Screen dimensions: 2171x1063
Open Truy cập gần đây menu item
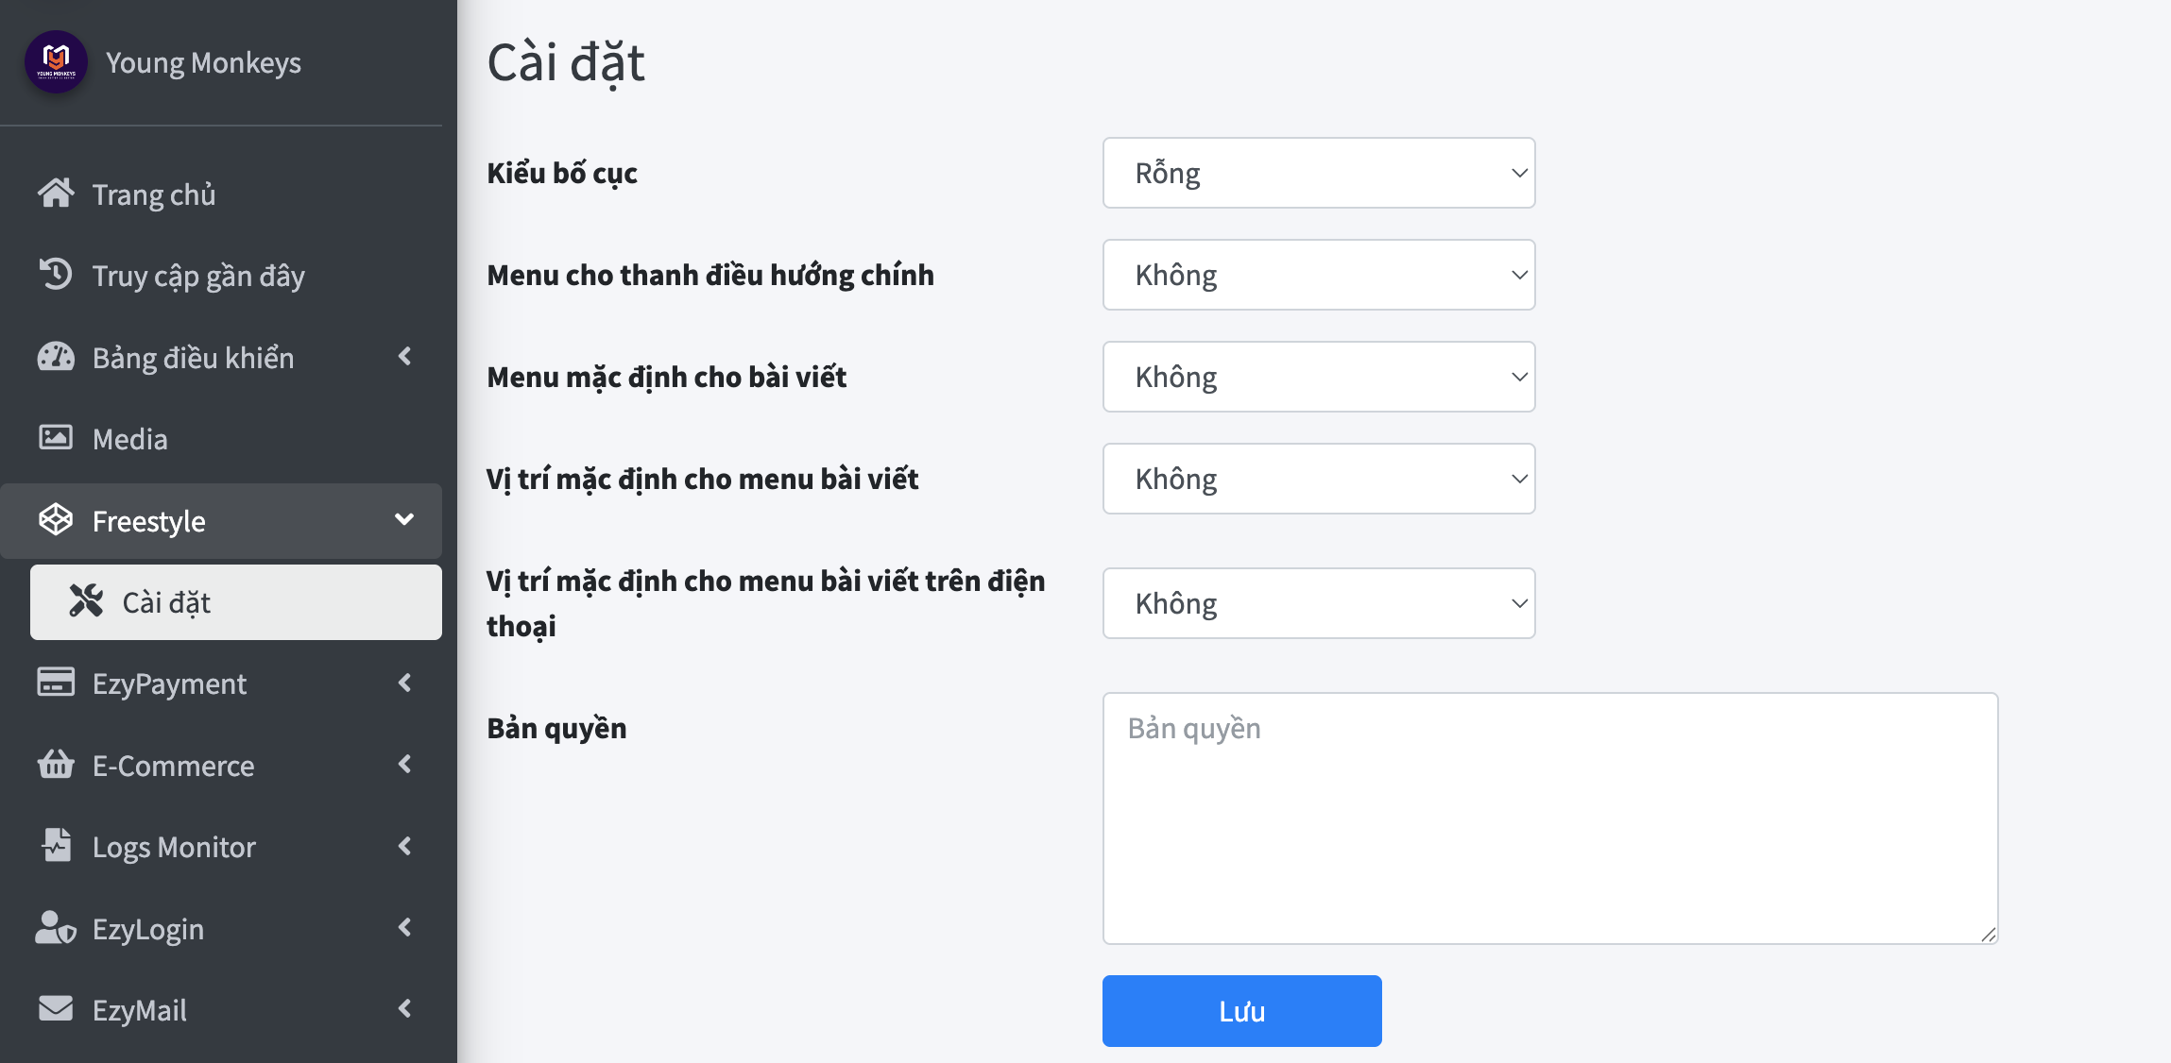pos(221,276)
